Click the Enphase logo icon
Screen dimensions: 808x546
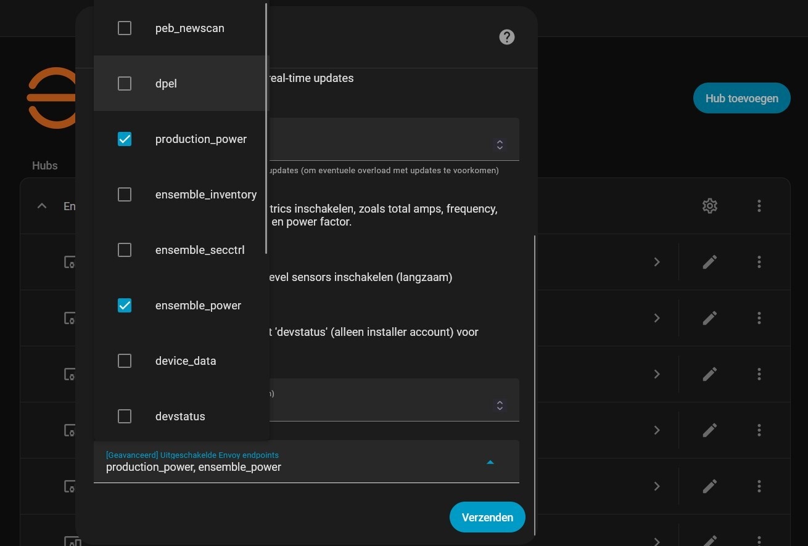click(x=52, y=98)
